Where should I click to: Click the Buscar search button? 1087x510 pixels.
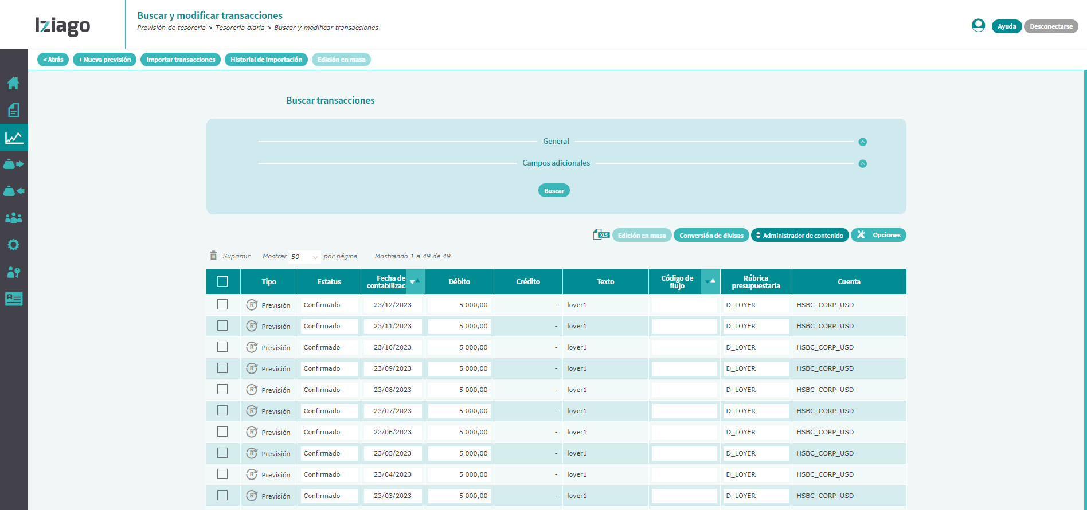(x=554, y=190)
